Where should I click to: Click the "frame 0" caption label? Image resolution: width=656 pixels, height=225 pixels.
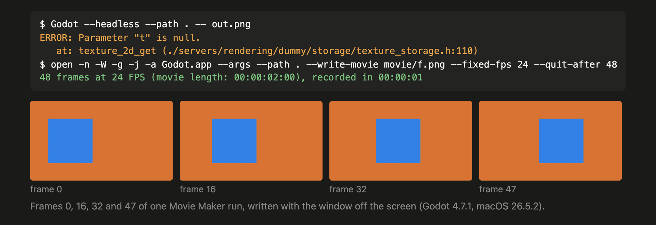46,189
